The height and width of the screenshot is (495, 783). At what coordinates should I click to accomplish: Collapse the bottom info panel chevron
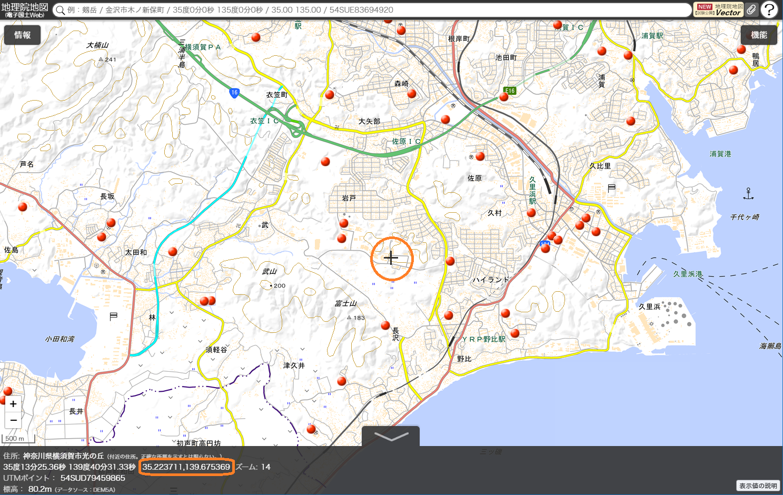click(391, 437)
